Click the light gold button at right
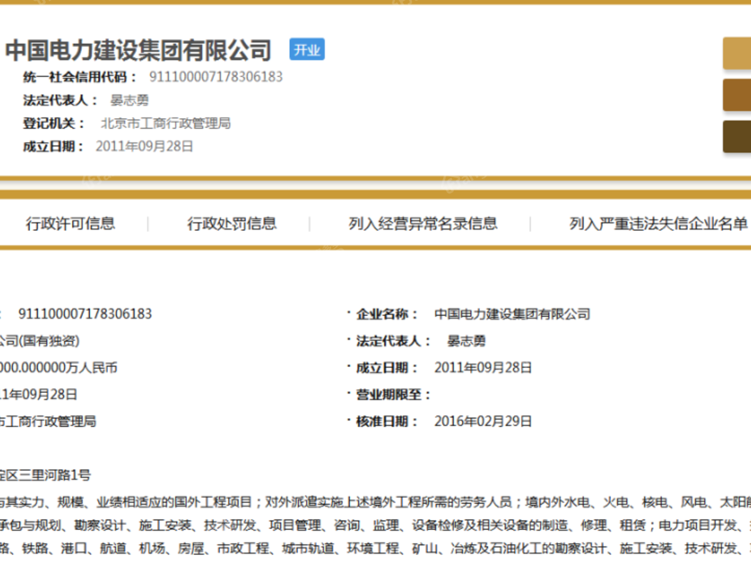Image resolution: width=751 pixels, height=563 pixels. 737,54
